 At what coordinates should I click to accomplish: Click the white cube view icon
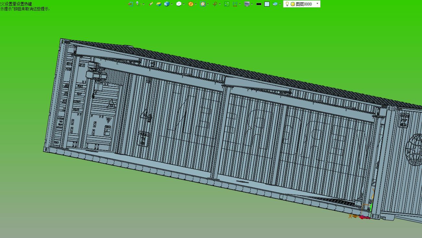179,4
